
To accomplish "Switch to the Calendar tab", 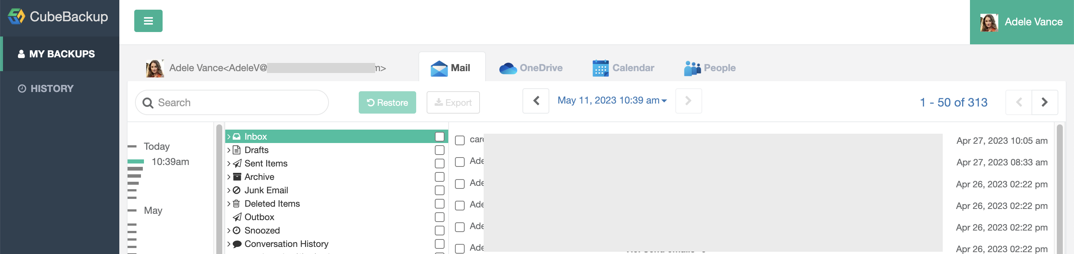I will (623, 68).
